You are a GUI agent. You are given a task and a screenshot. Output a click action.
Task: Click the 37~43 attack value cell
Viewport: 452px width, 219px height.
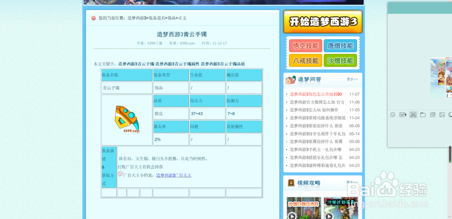point(207,114)
